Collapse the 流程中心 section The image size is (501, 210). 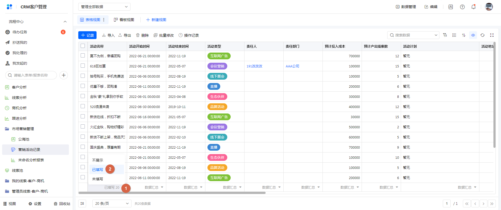65,22
